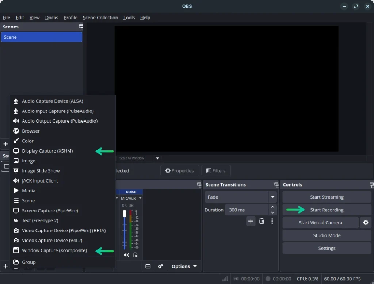Viewport: 374px width, 284px height.
Task: Decrease transition duration with down arrow
Action: 272,213
